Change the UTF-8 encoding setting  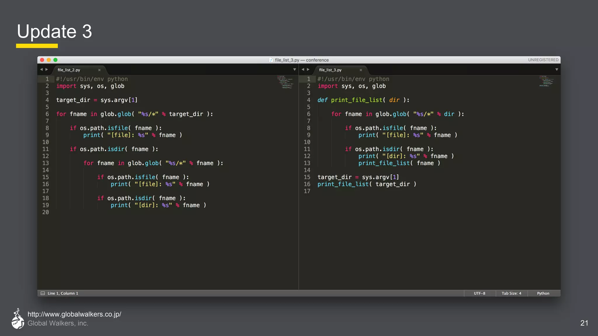(479, 293)
